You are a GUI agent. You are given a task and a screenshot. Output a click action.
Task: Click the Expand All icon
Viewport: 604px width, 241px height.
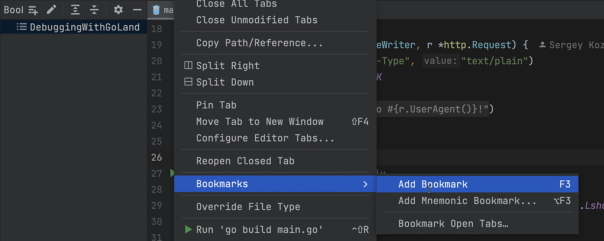(75, 10)
